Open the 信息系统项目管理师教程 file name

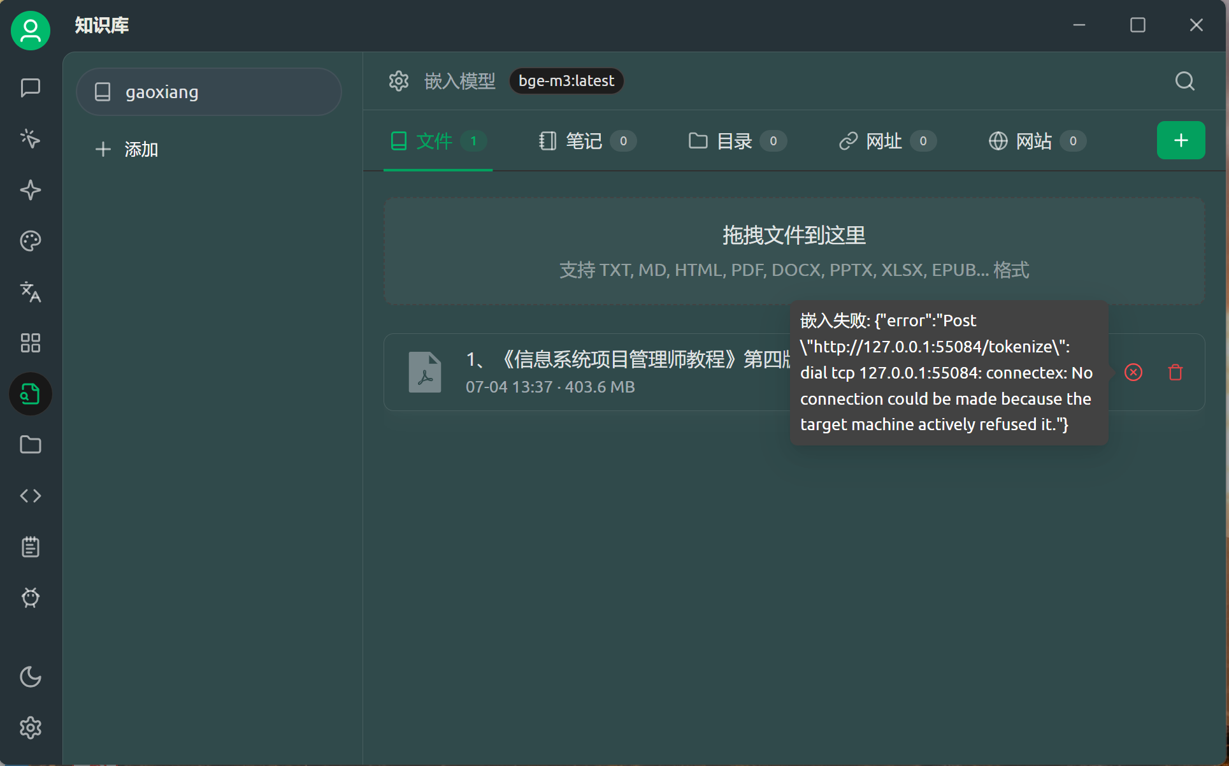point(629,359)
